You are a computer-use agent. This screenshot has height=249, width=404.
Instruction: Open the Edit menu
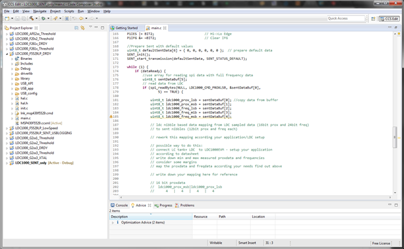pos(16,11)
